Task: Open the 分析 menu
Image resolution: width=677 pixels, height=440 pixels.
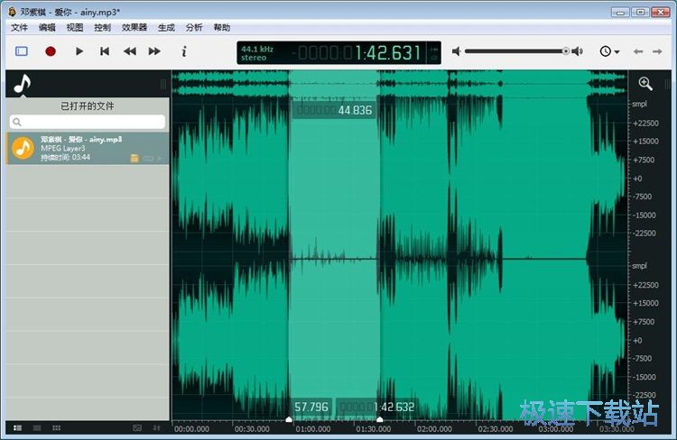Action: tap(194, 28)
